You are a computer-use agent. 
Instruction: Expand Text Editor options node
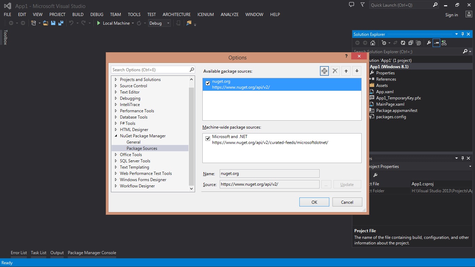(x=116, y=92)
